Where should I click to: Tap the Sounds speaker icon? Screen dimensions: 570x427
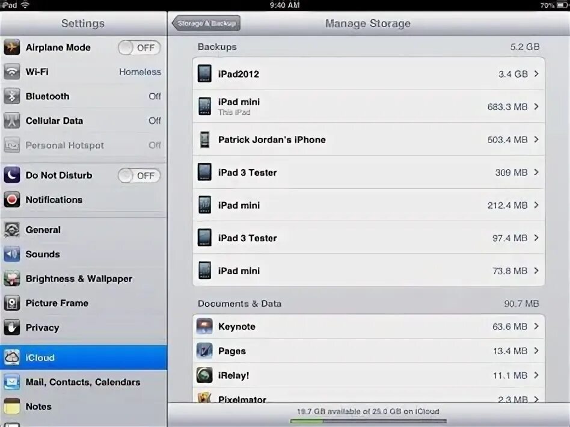click(11, 254)
